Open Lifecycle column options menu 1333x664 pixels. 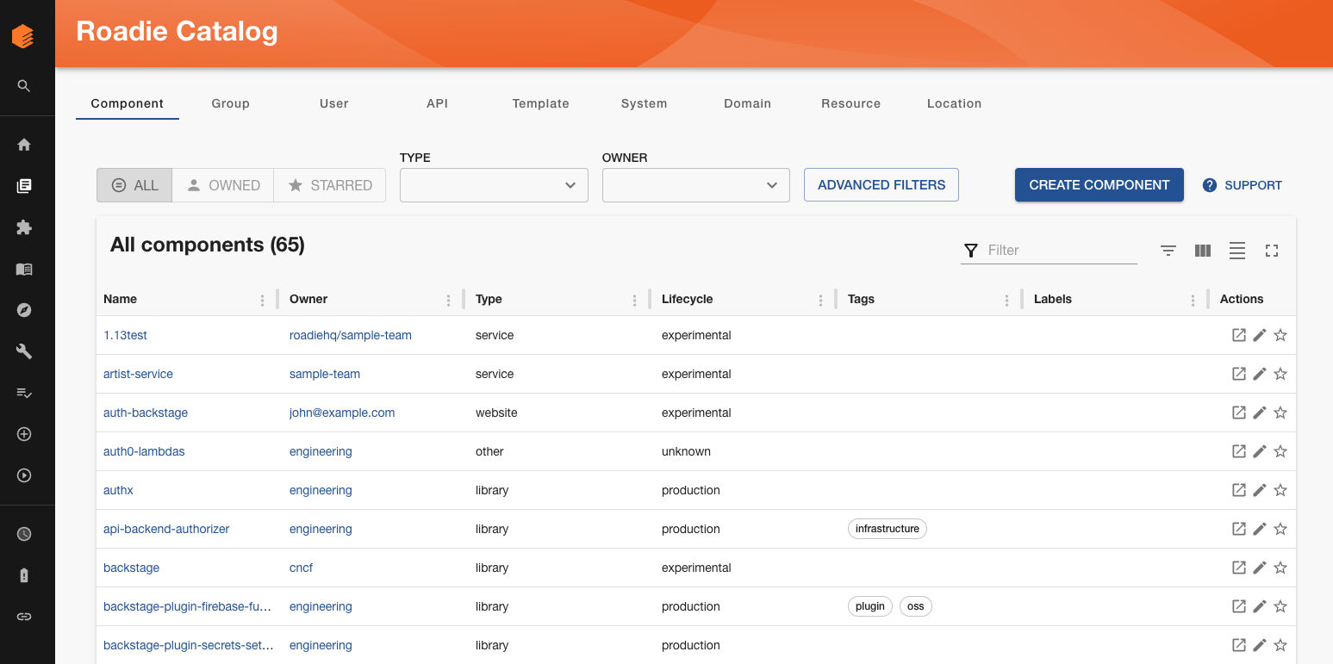click(821, 300)
